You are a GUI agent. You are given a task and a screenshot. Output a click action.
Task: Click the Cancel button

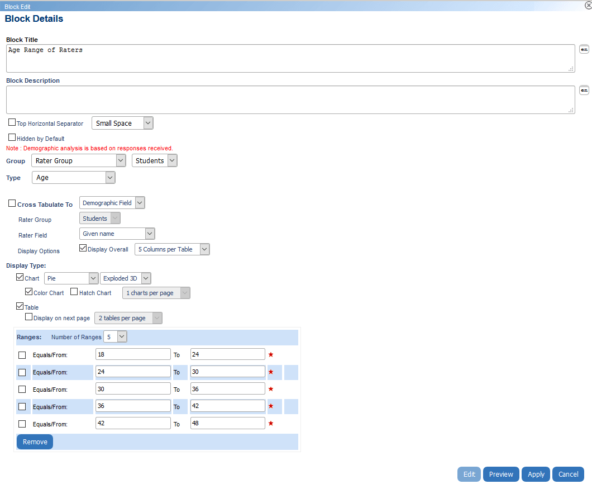pos(568,474)
